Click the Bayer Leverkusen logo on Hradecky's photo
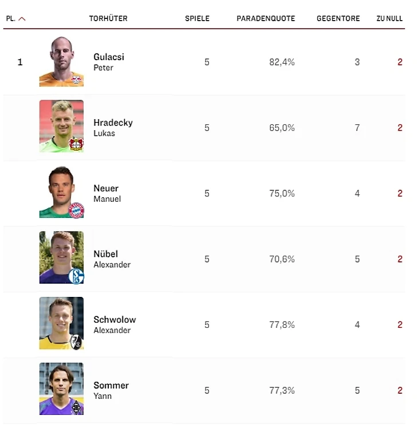The height and width of the screenshot is (427, 418). coord(76,144)
